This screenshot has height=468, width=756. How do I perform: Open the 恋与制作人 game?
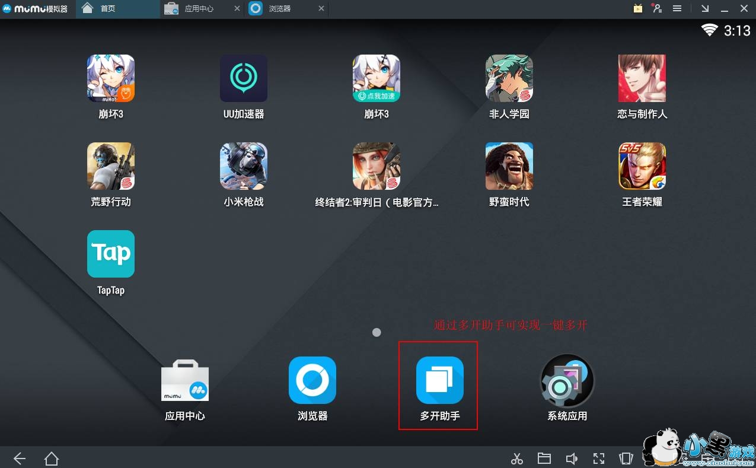click(x=642, y=78)
